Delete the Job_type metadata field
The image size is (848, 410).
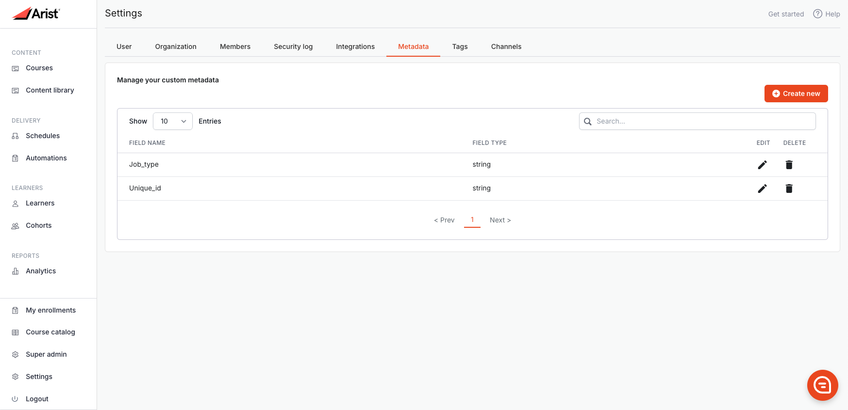tap(789, 165)
